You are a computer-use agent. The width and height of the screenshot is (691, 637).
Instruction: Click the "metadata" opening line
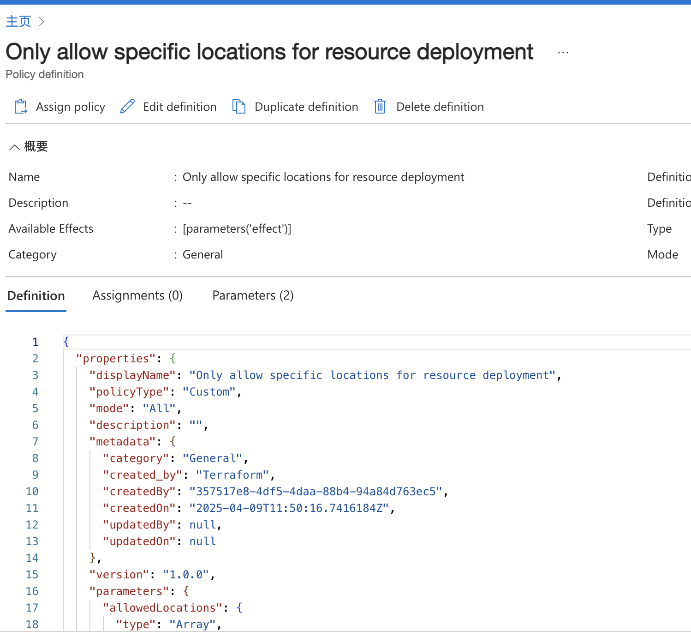point(132,442)
